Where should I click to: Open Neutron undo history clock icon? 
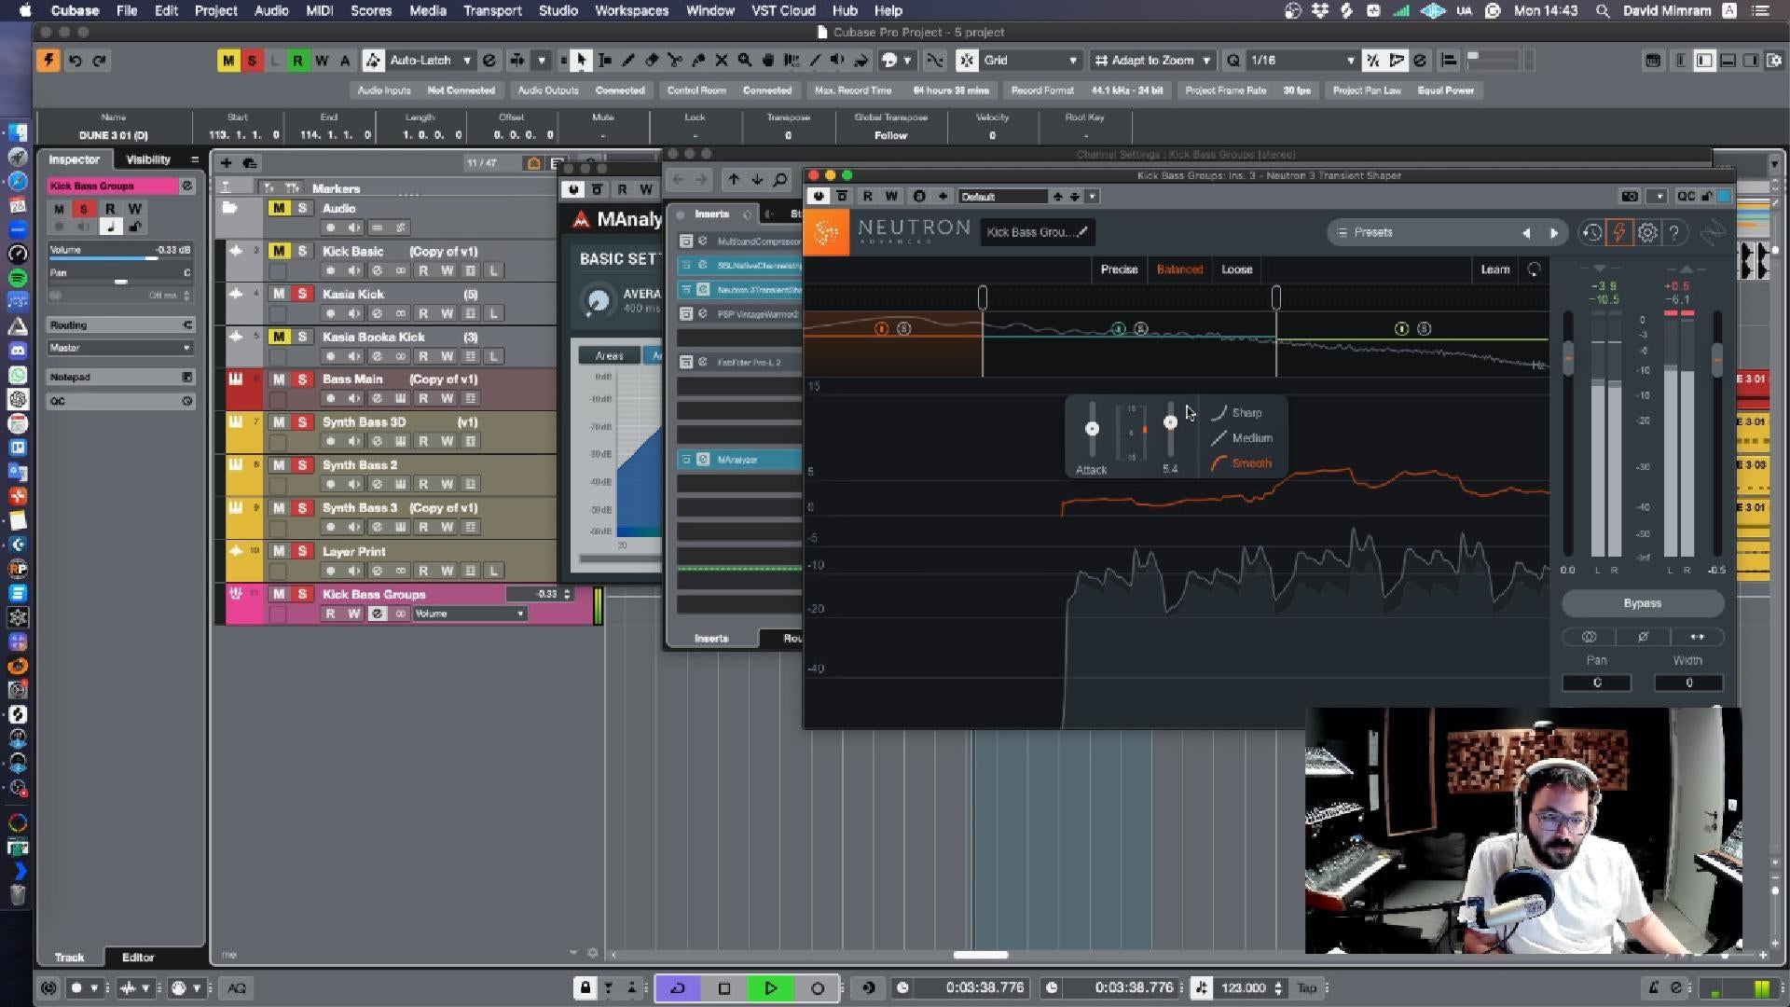1591,232
